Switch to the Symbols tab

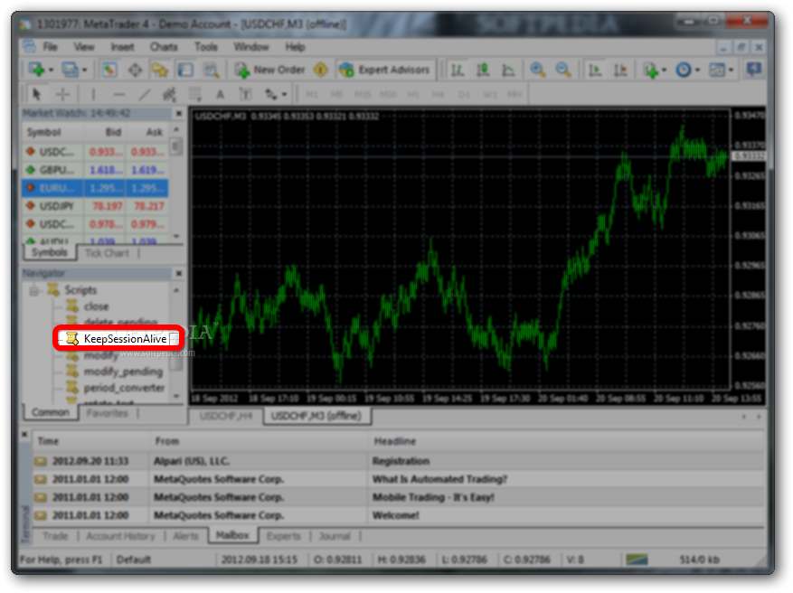click(50, 252)
